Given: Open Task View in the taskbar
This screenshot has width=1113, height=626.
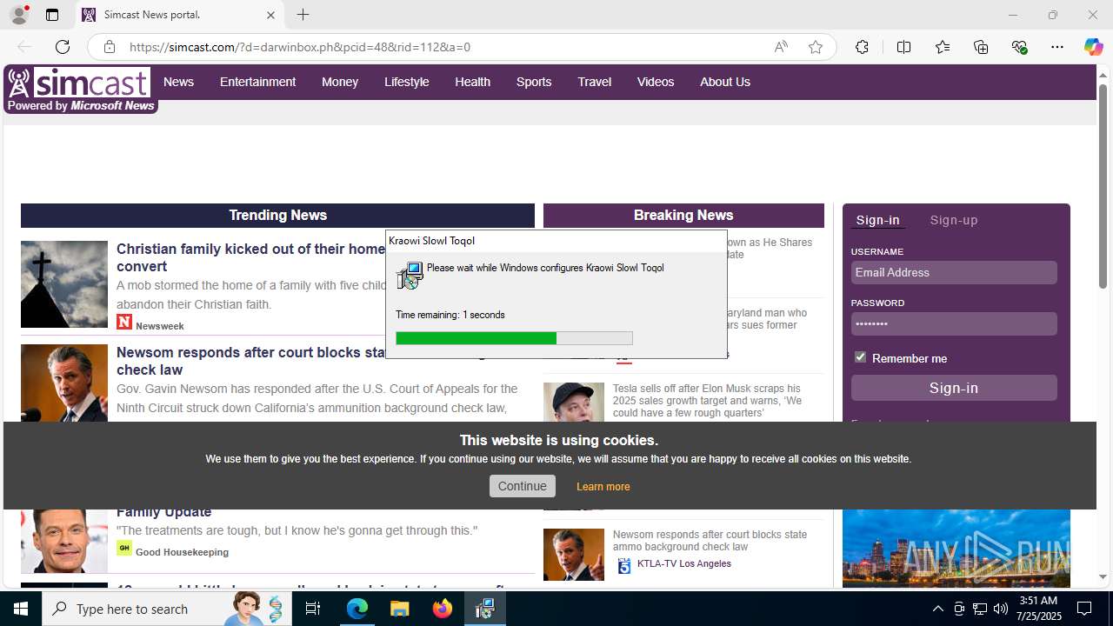Looking at the screenshot, I should tap(313, 609).
